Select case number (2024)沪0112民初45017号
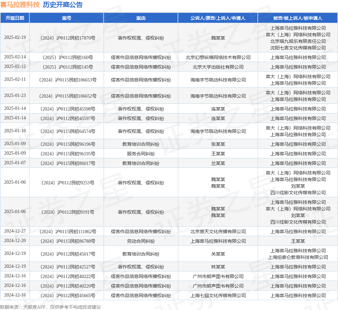Screen dimensions: 338x310 coord(68,254)
